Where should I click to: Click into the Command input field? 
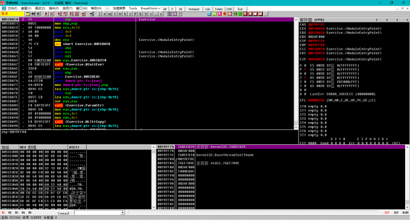click(x=98, y=213)
